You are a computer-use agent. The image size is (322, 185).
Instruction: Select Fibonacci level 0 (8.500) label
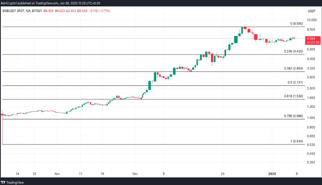296,24
